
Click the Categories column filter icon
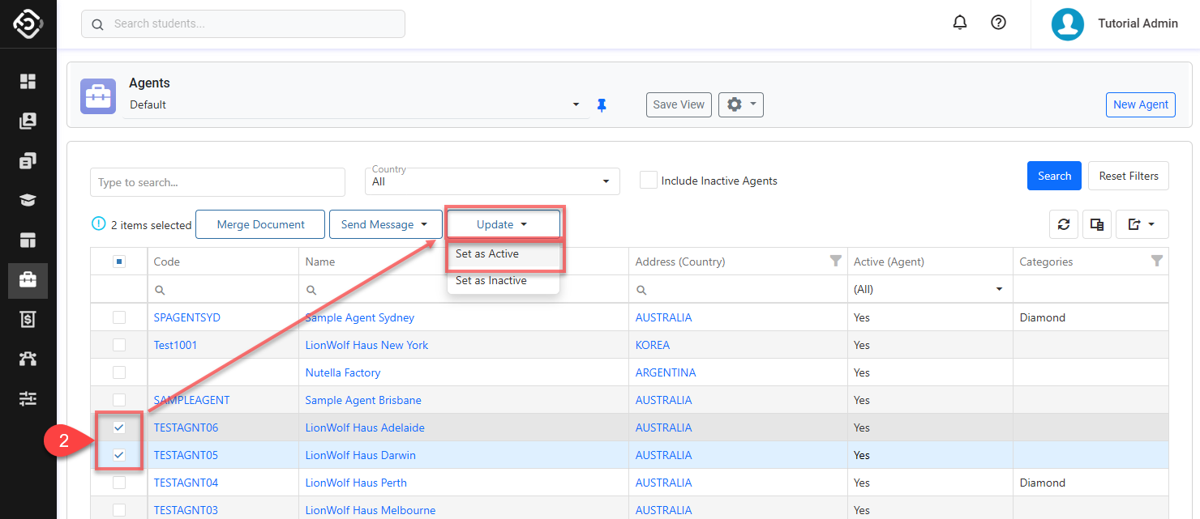1157,261
